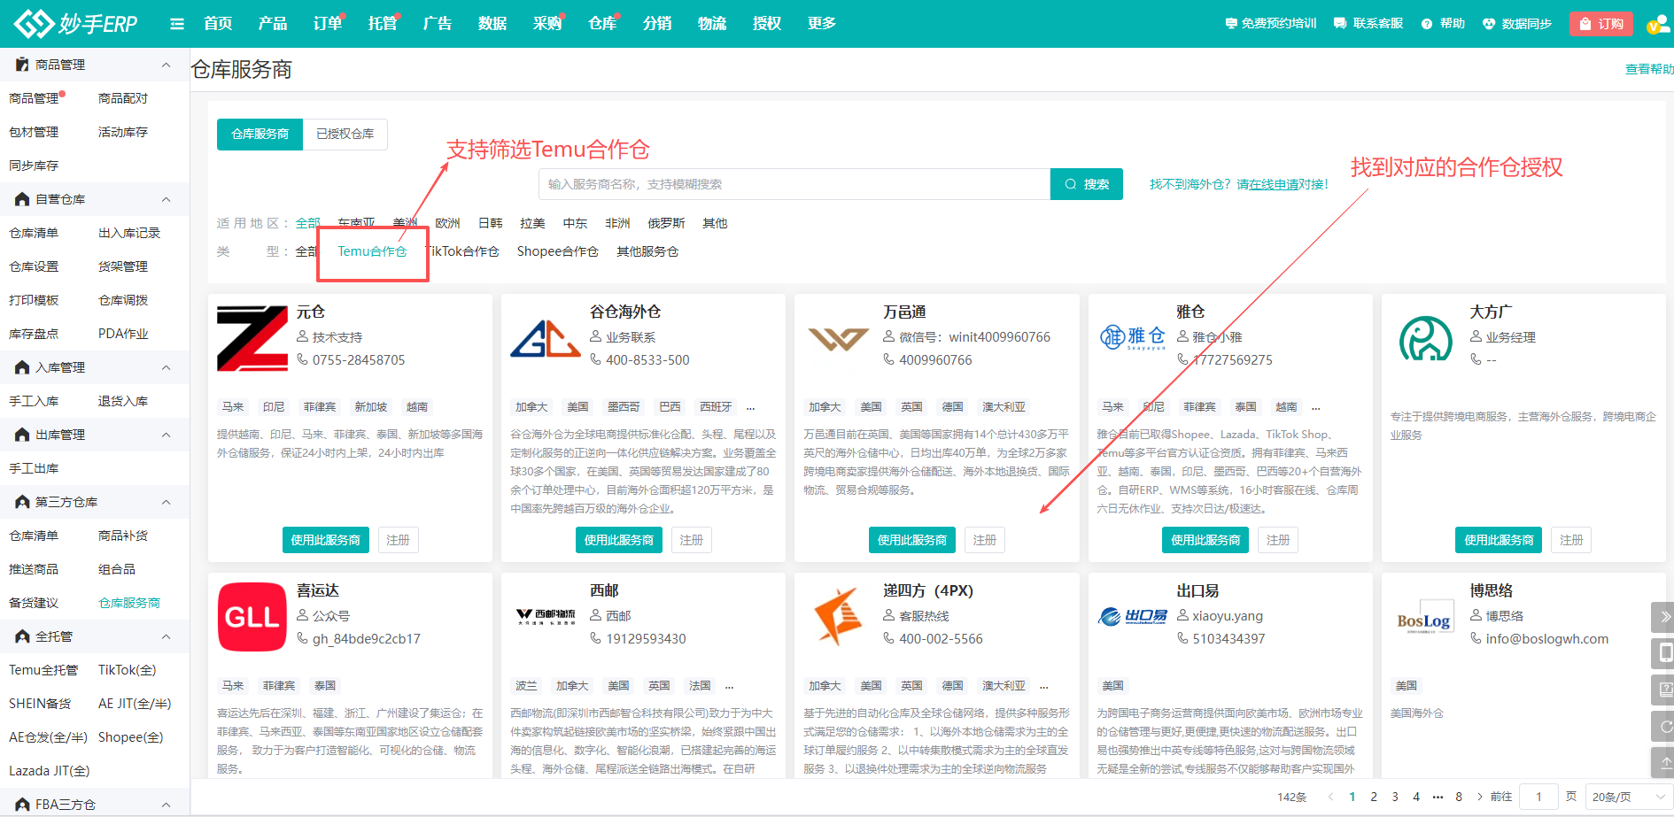Image resolution: width=1674 pixels, height=817 pixels.
Task: Open the 20条/页 page size dropdown
Action: pos(1628,797)
